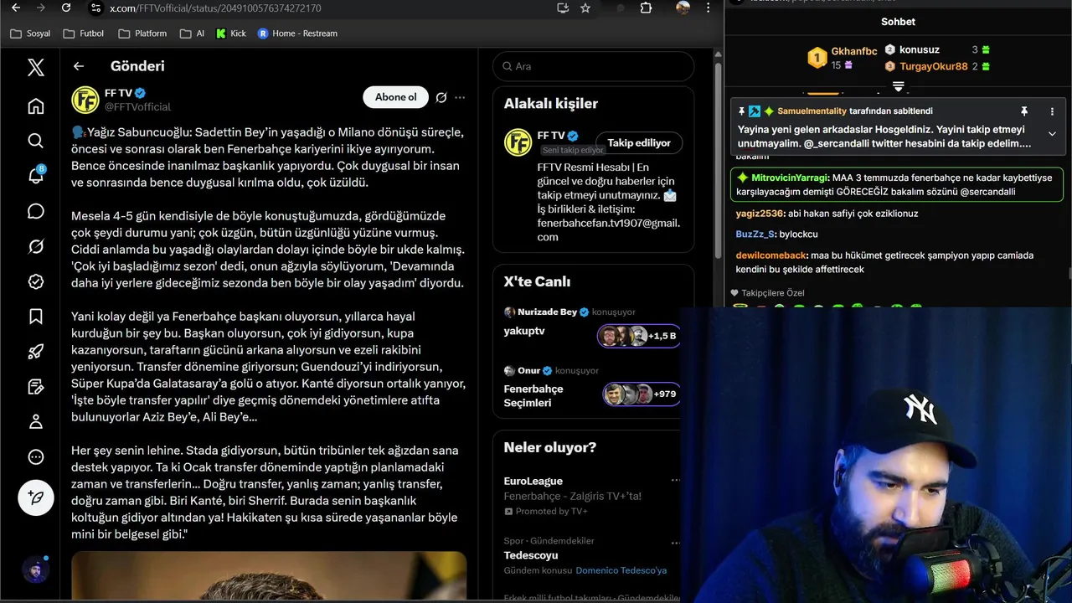Open the pinned message three-dot menu

click(1052, 111)
